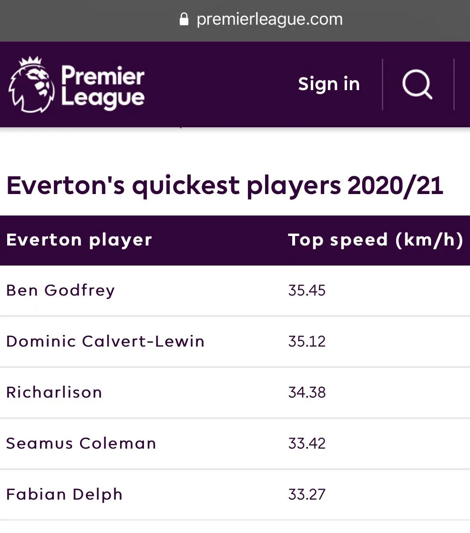
Task: Click the 35.12 top speed value
Action: click(x=307, y=341)
